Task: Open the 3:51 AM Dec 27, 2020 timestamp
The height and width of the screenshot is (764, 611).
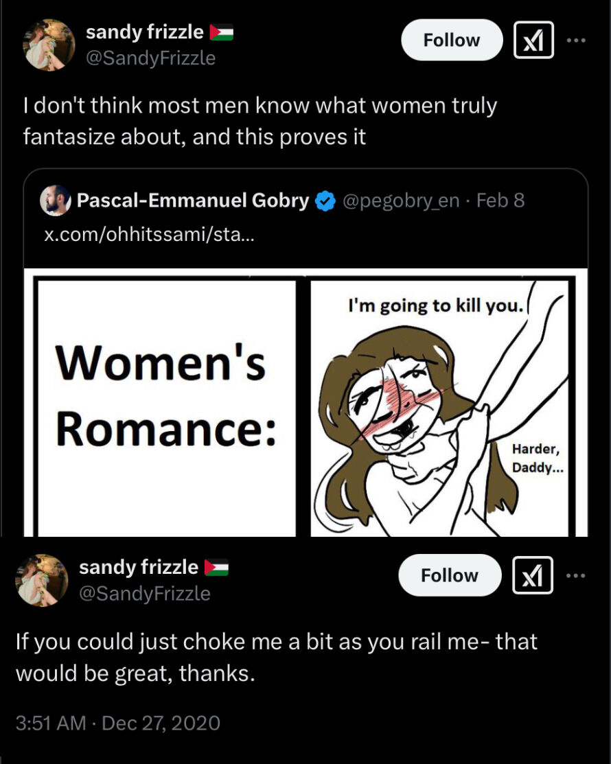Action: pyautogui.click(x=118, y=723)
